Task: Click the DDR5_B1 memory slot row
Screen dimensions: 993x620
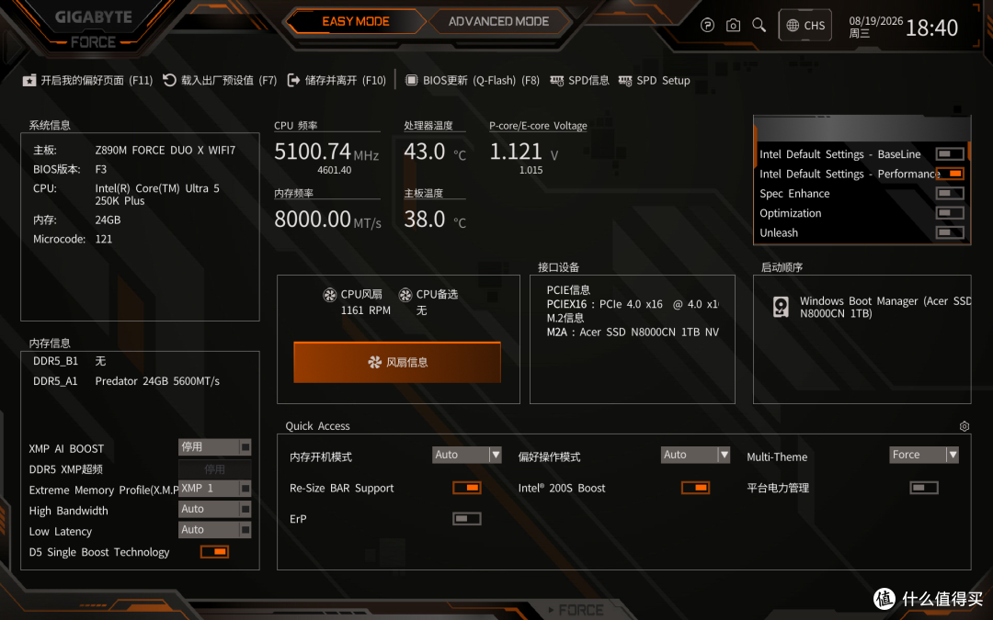Action: tap(69, 361)
